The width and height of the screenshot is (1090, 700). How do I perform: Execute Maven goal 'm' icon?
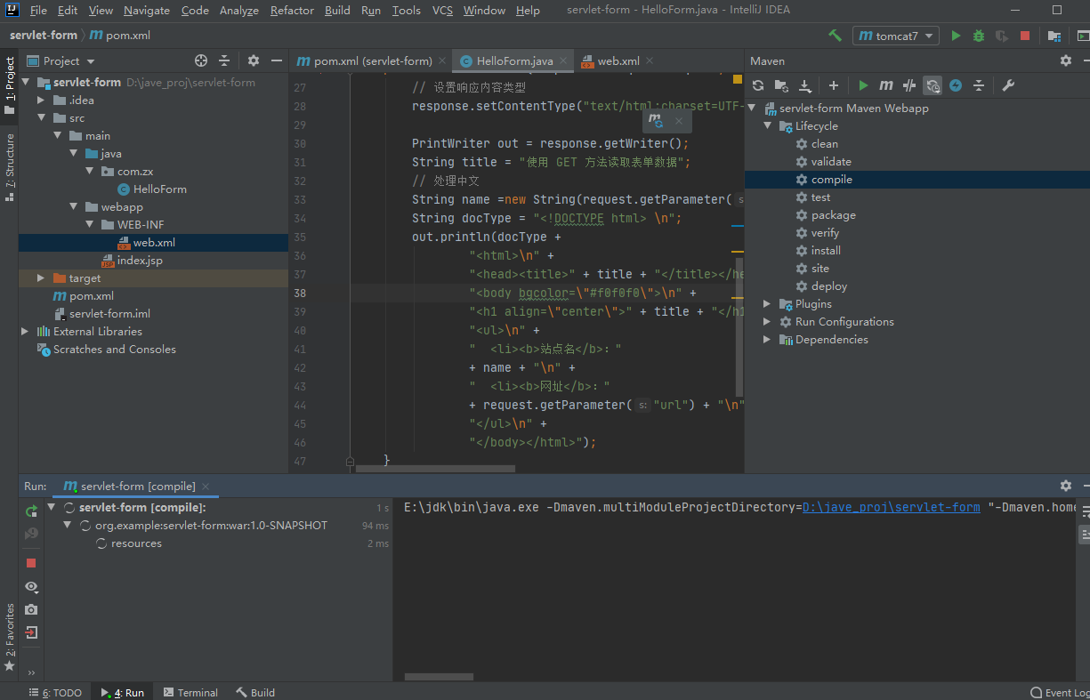pyautogui.click(x=886, y=85)
